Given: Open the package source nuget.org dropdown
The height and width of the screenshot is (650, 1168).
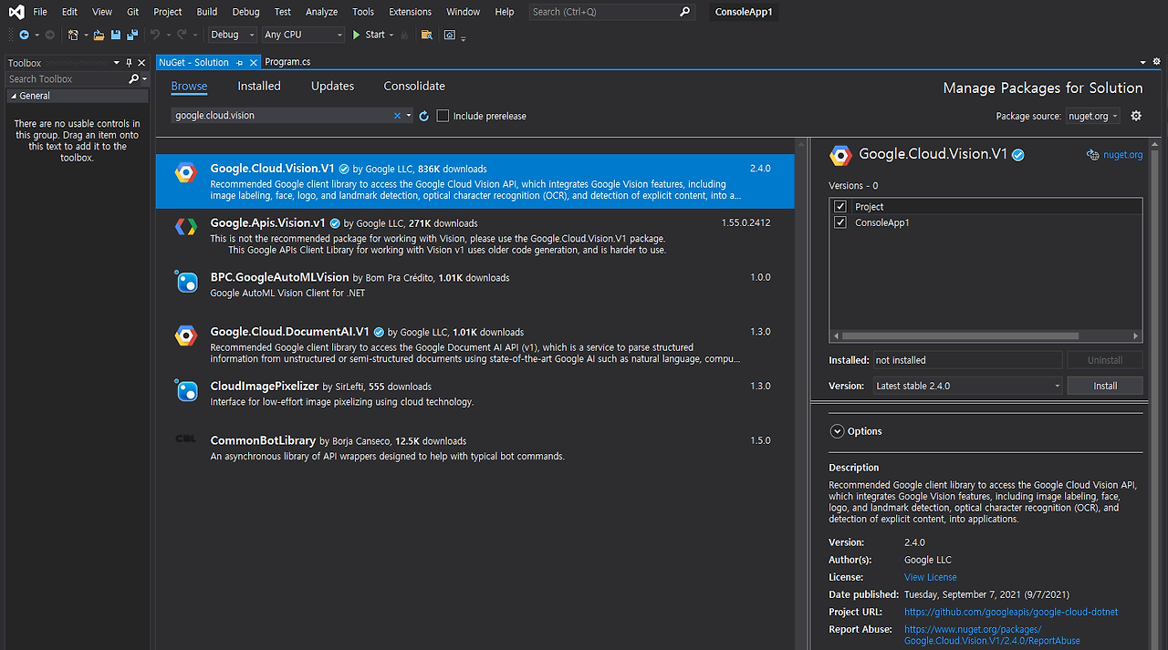Looking at the screenshot, I should point(1092,116).
